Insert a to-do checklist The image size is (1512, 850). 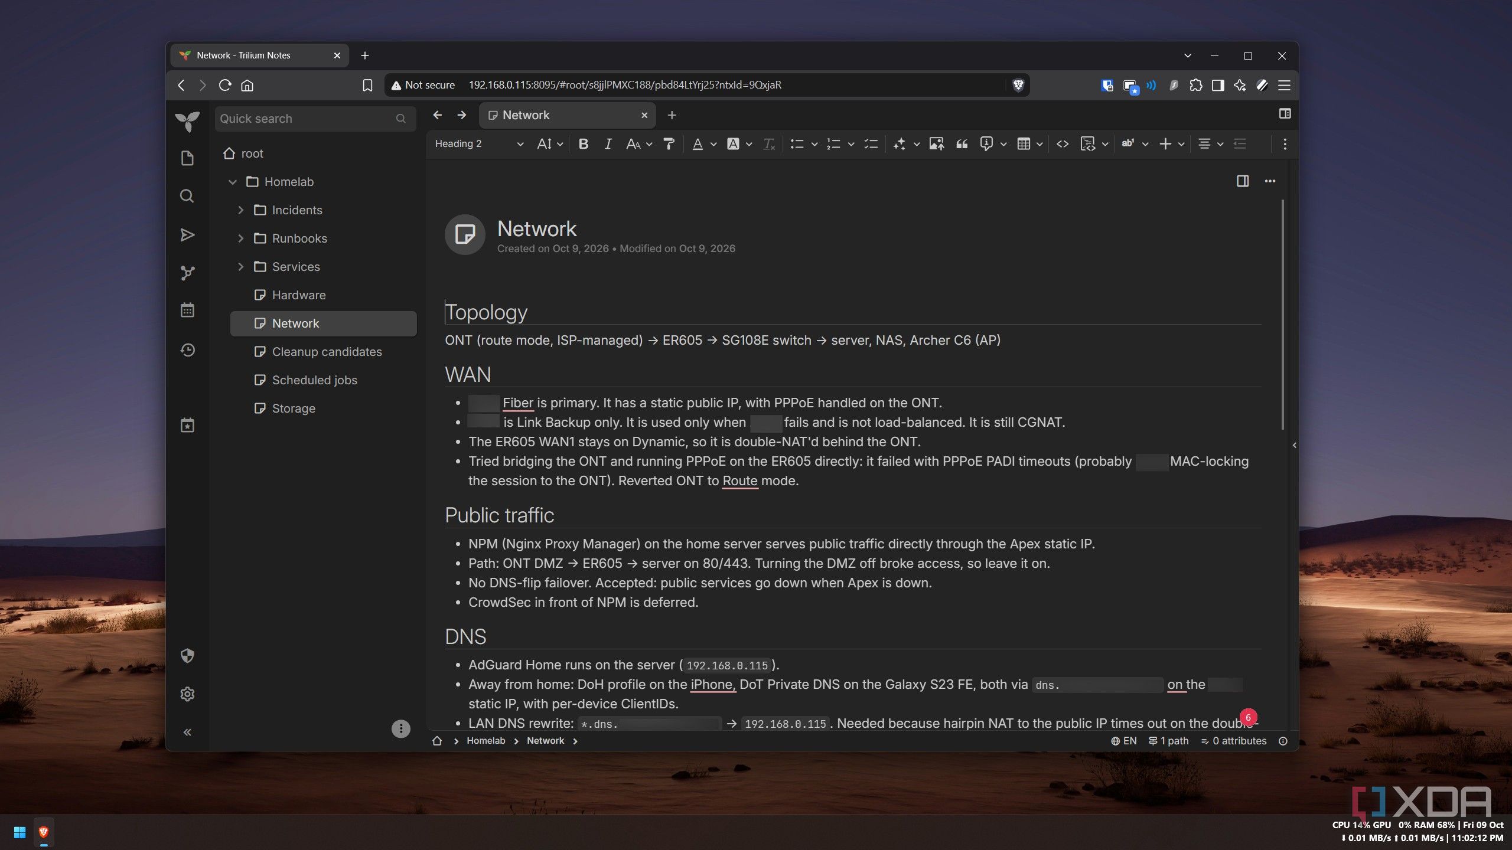click(871, 144)
